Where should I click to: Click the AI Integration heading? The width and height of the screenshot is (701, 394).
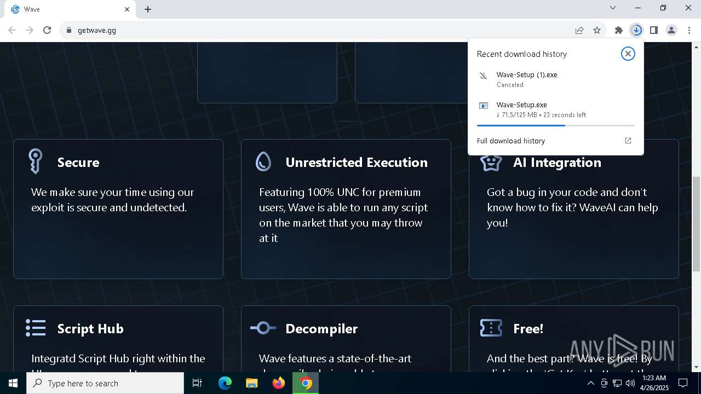point(557,163)
